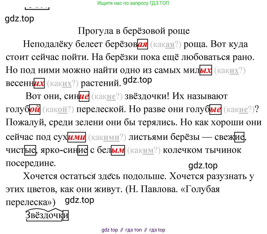
Task: Click the word "называют"
Action: click(x=207, y=96)
